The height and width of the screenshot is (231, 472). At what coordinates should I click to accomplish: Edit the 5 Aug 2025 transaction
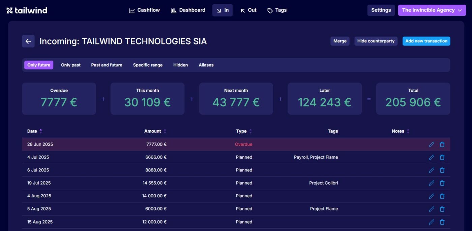point(431,209)
